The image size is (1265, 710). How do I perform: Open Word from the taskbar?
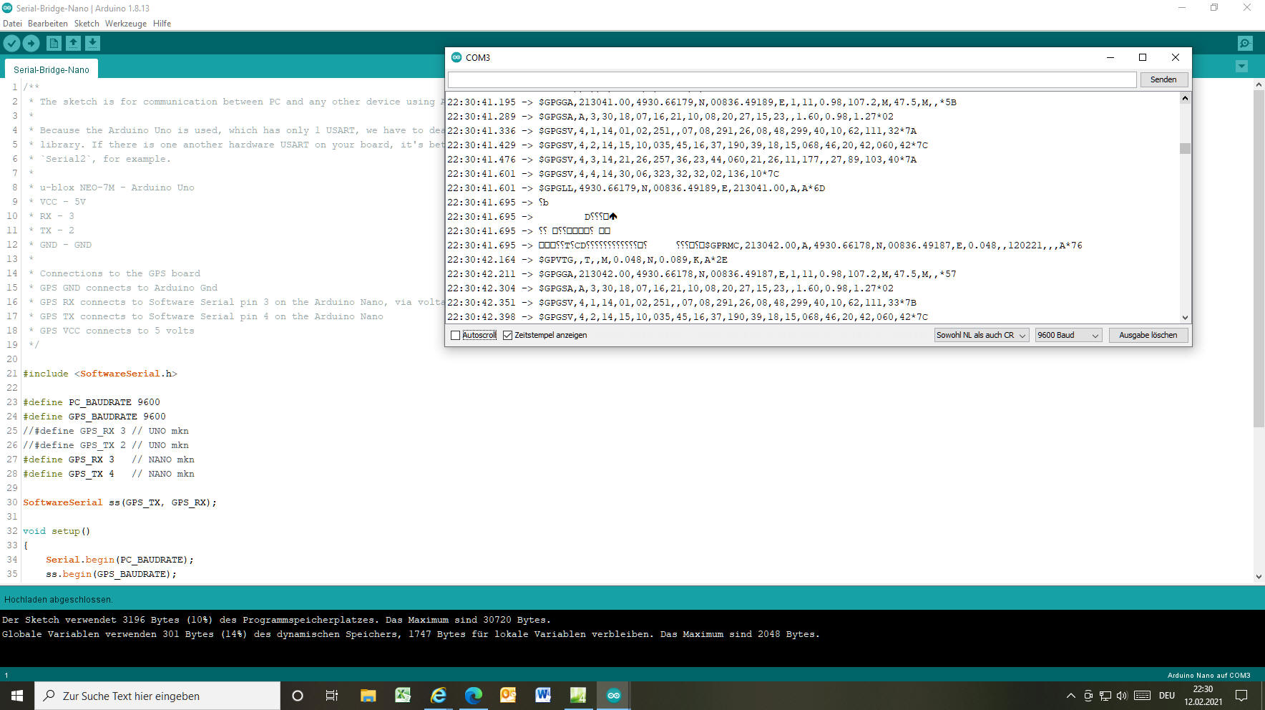click(543, 696)
